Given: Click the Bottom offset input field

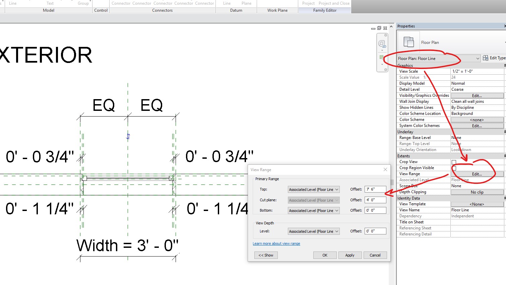Looking at the screenshot, I should coord(375,210).
